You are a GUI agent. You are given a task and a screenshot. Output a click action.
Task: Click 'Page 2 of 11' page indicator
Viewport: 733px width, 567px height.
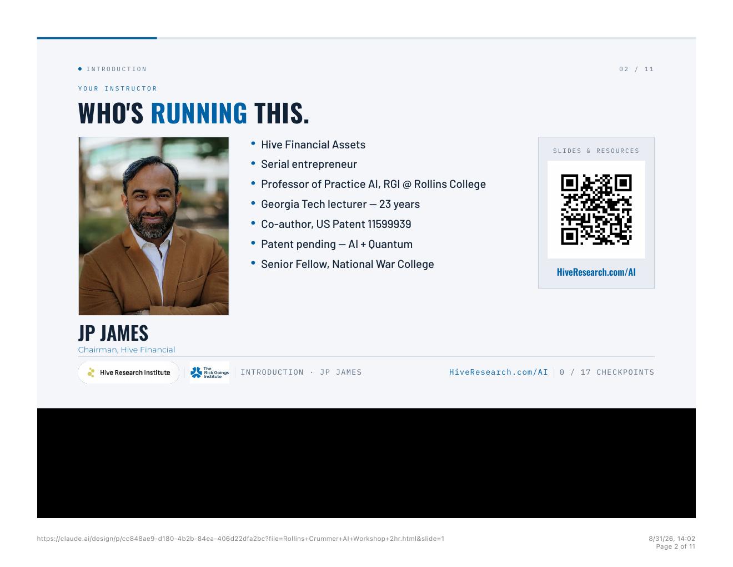pyautogui.click(x=676, y=546)
